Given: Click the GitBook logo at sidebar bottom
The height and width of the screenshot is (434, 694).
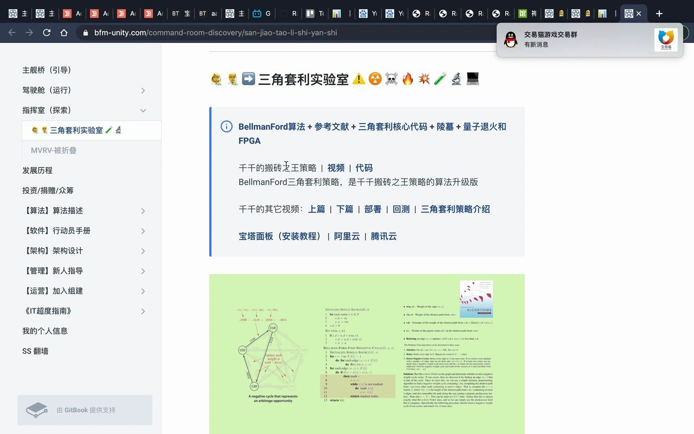Looking at the screenshot, I should pyautogui.click(x=37, y=409).
